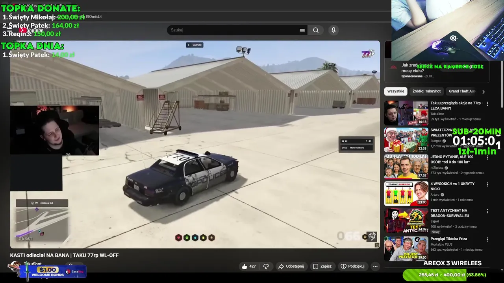Select the Grand Theft Auto chip
The height and width of the screenshot is (283, 504).
462,91
